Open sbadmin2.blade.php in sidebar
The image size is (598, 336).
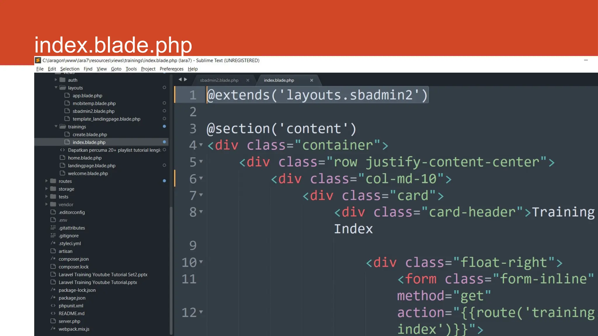[93, 111]
